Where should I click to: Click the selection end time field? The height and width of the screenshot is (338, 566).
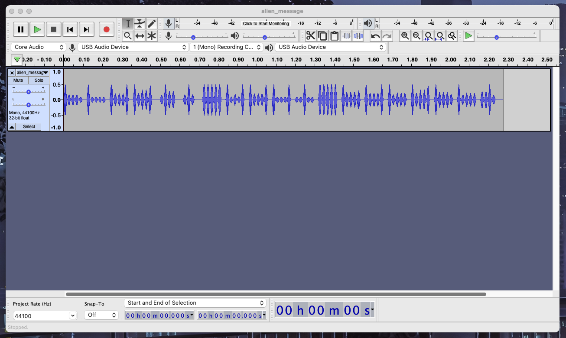pos(232,315)
